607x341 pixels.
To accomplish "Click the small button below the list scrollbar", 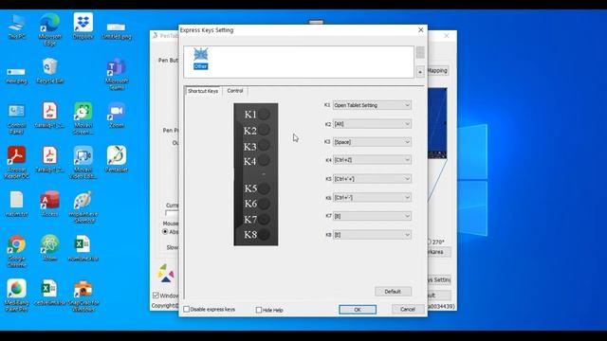I will click(420, 72).
